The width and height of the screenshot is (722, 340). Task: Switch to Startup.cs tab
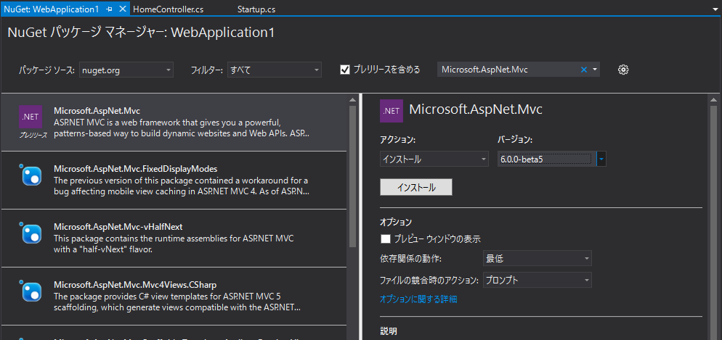[x=256, y=9]
